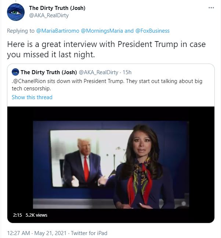Click the quoted tweet text about big tech censorship
Image resolution: width=221 pixels, height=238 pixels.
107,85
